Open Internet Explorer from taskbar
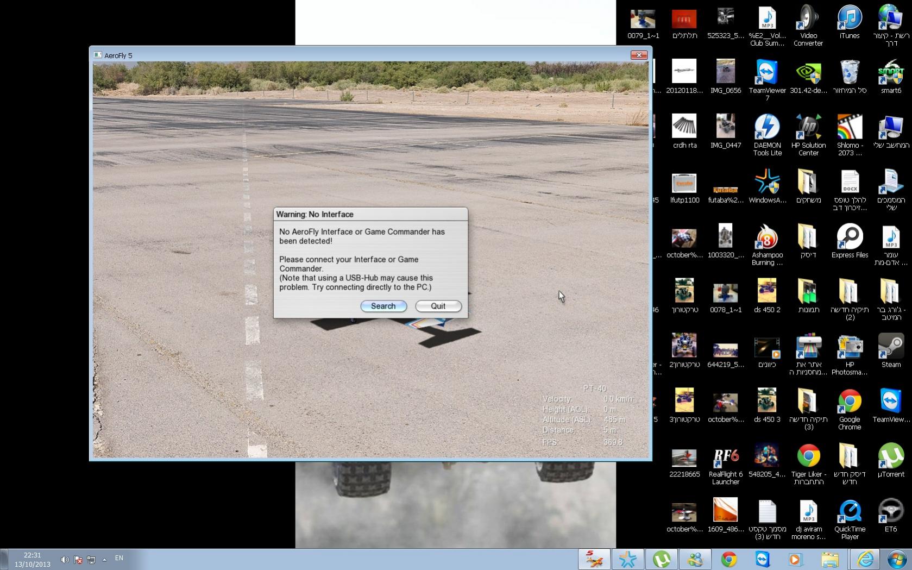The height and width of the screenshot is (570, 912). (x=865, y=559)
